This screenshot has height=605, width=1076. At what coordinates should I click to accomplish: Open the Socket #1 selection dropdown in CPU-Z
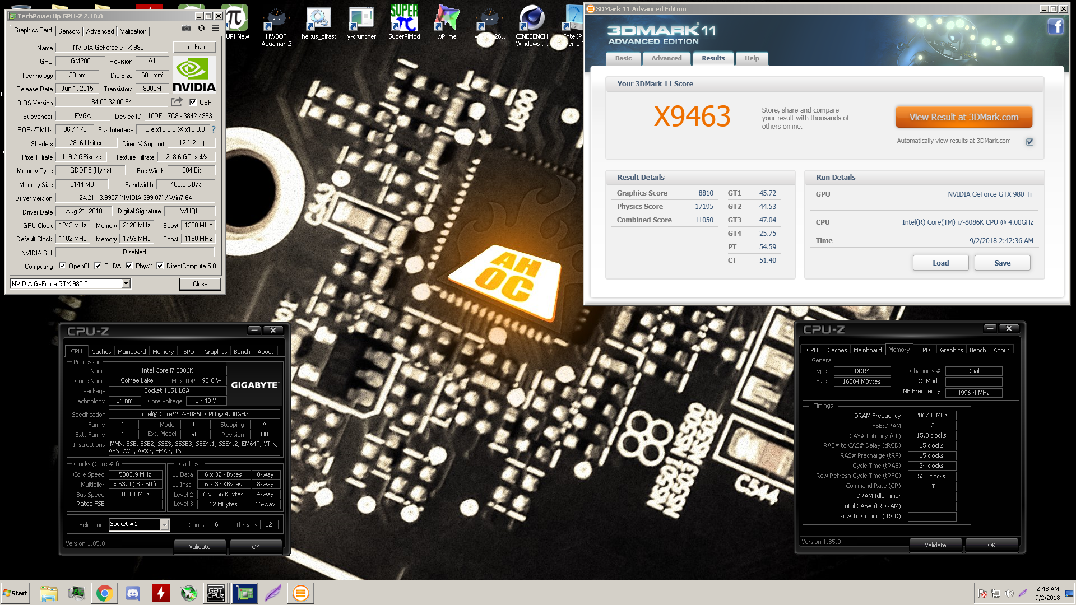click(164, 525)
